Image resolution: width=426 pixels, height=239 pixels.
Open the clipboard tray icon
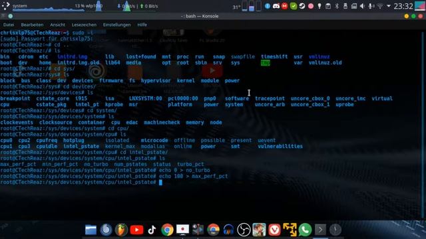coord(328,6)
